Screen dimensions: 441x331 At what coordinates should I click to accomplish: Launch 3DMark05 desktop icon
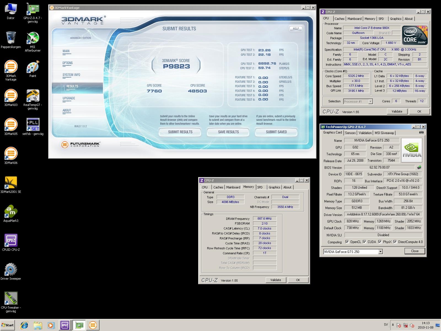coord(11,127)
